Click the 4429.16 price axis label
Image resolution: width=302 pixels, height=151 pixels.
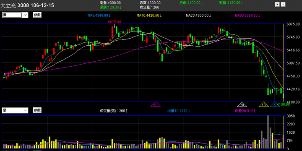(293, 89)
